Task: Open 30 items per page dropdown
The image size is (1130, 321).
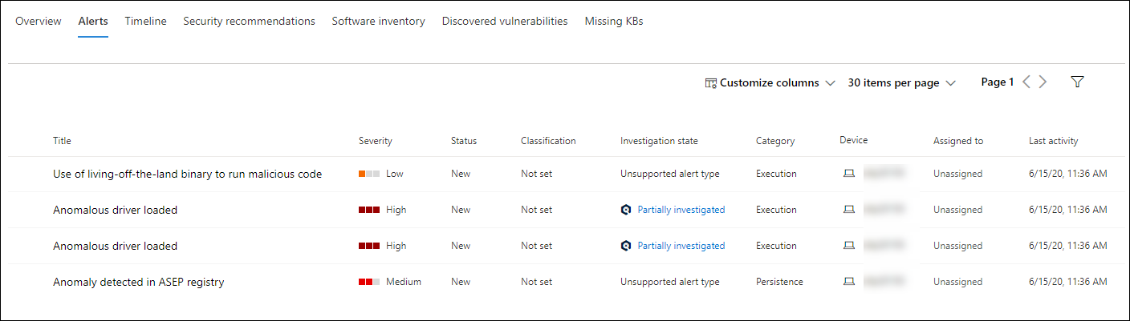Action: (x=902, y=83)
